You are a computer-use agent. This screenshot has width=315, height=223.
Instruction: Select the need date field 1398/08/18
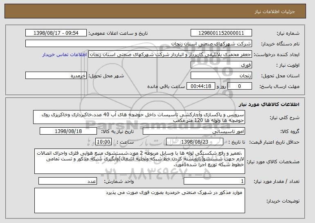pyautogui.click(x=68, y=131)
